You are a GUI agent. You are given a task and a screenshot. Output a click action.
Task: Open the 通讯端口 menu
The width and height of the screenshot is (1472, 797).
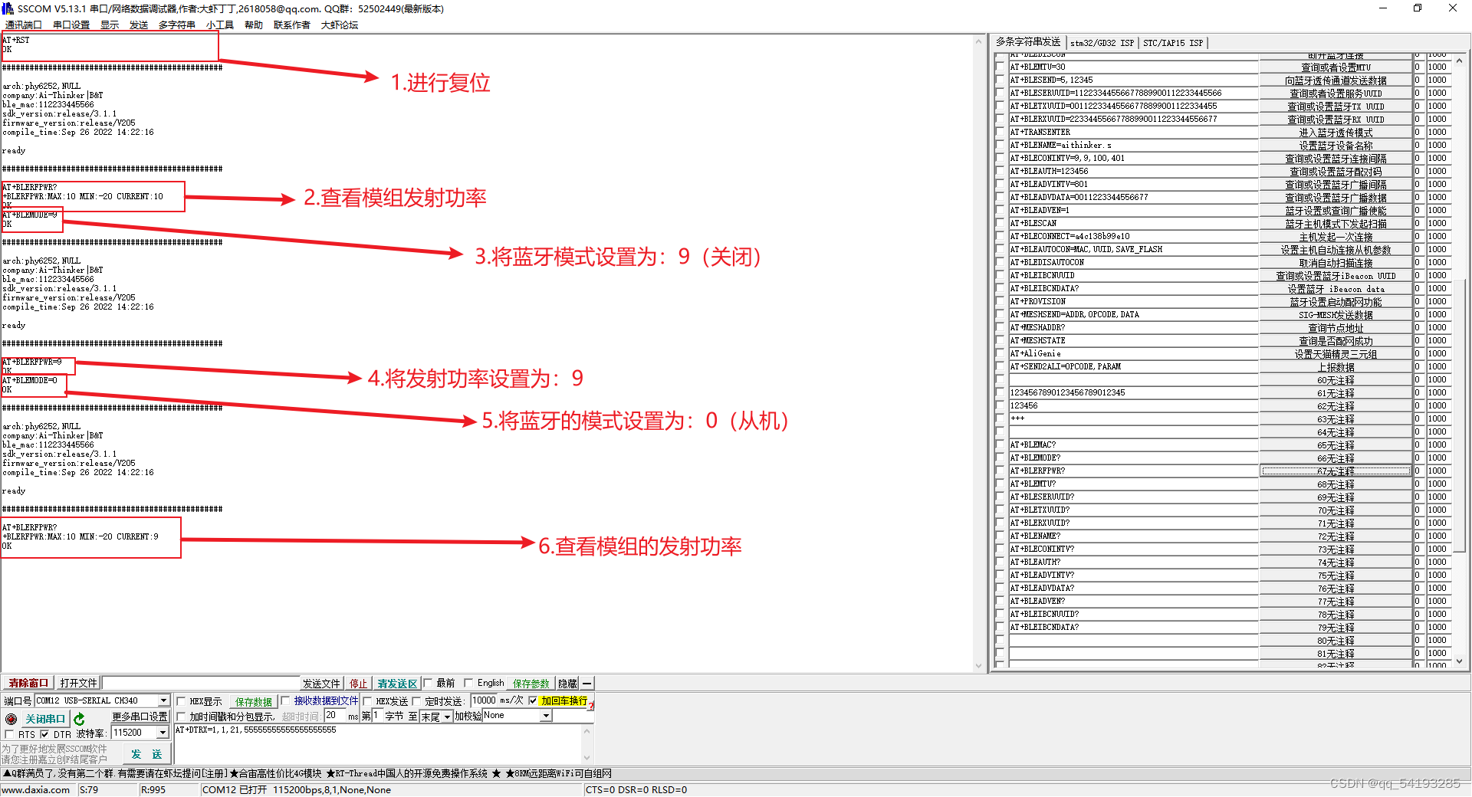[24, 25]
